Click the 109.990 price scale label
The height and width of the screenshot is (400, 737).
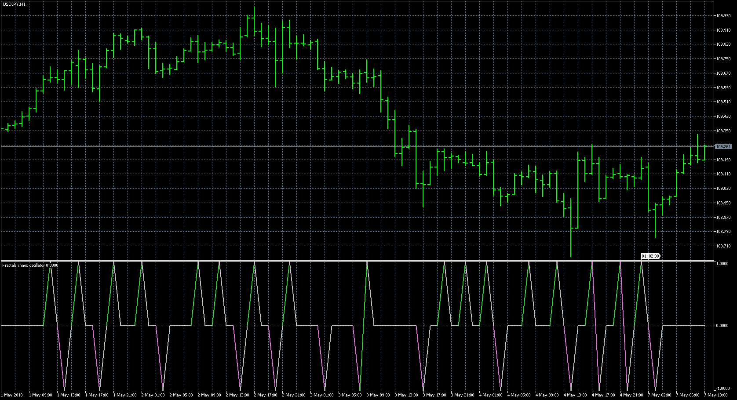[723, 16]
